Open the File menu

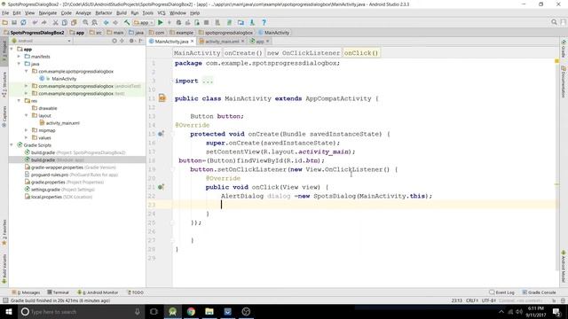(5, 13)
